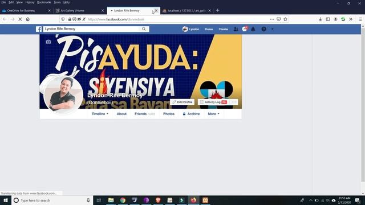Viewport: 365px width, 205px height.
Task: Open a new browser tab
Action: tap(217, 10)
